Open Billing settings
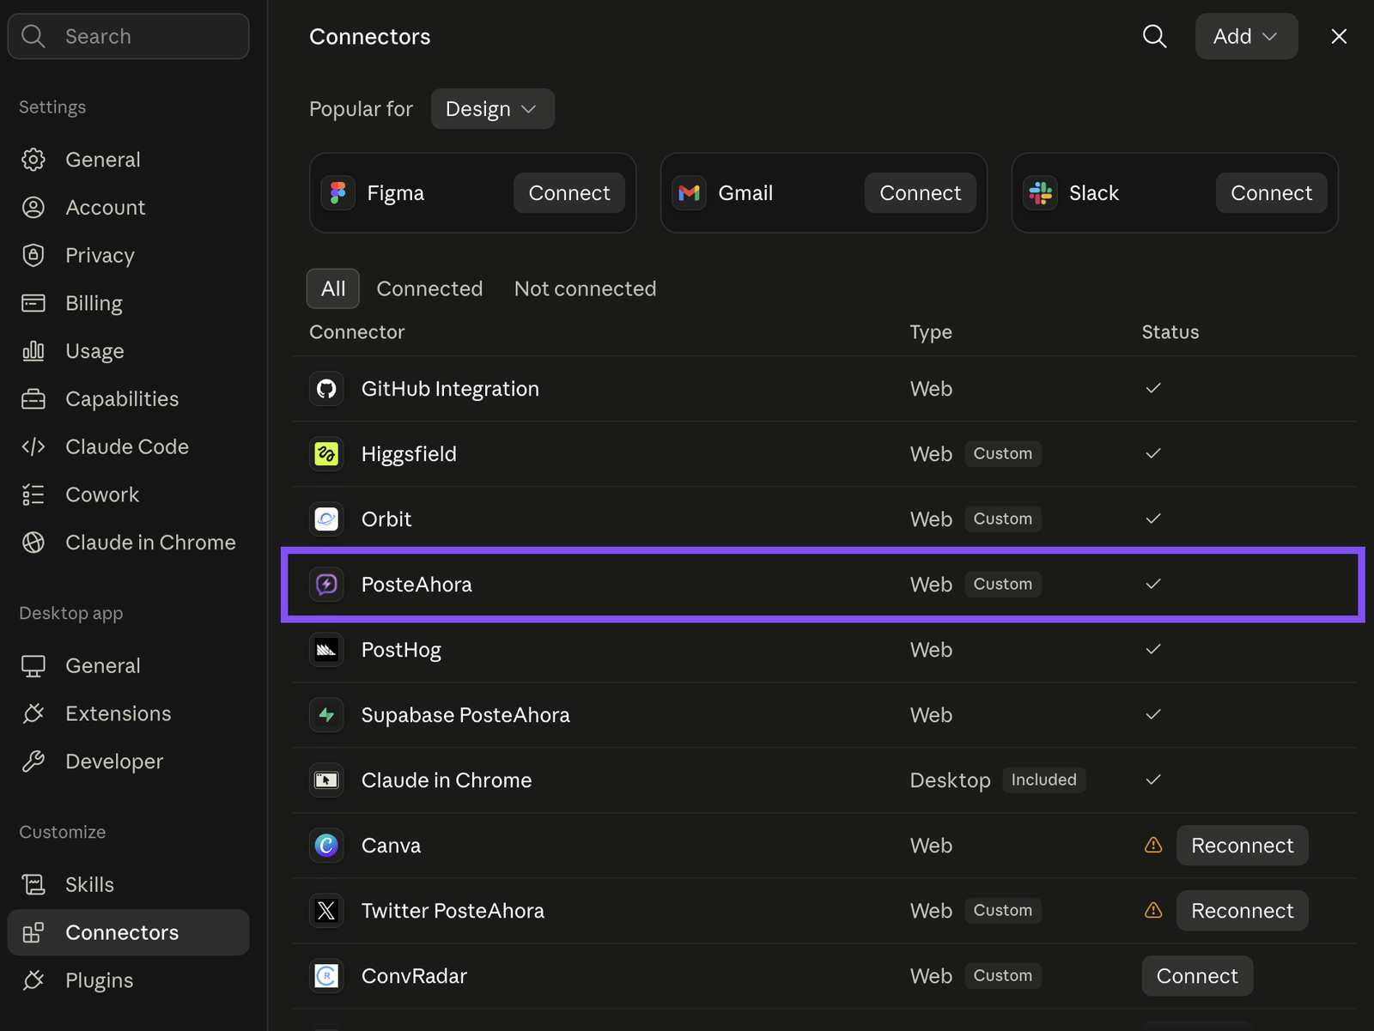This screenshot has height=1031, width=1374. pos(128,303)
